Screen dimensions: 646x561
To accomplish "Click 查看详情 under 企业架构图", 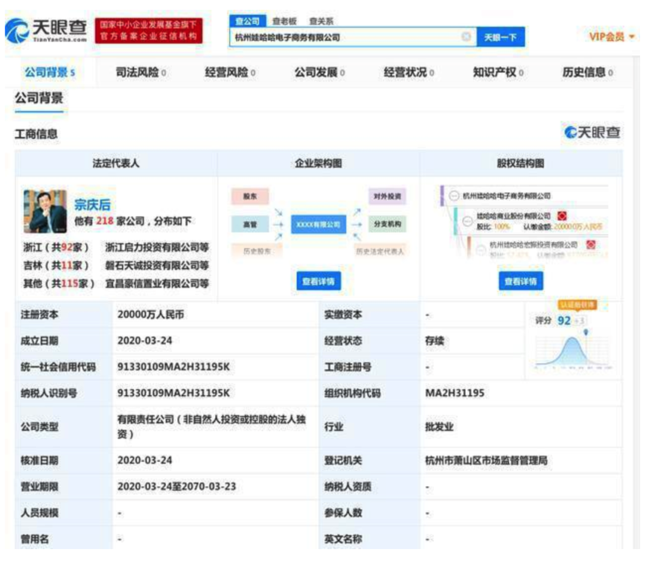I will pos(318,281).
